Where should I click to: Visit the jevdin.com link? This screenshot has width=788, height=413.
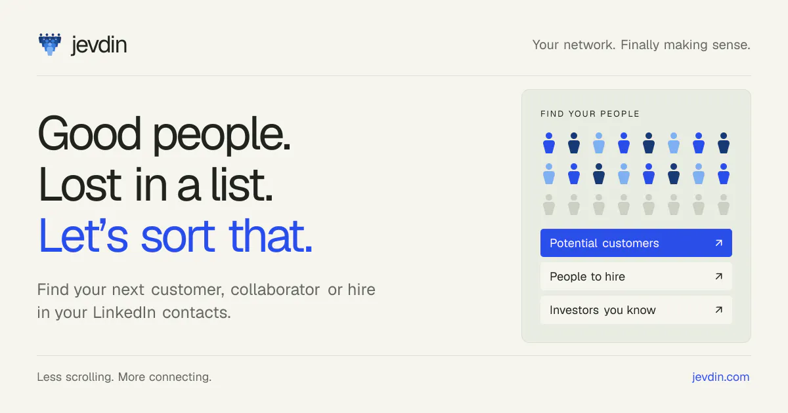tap(720, 377)
